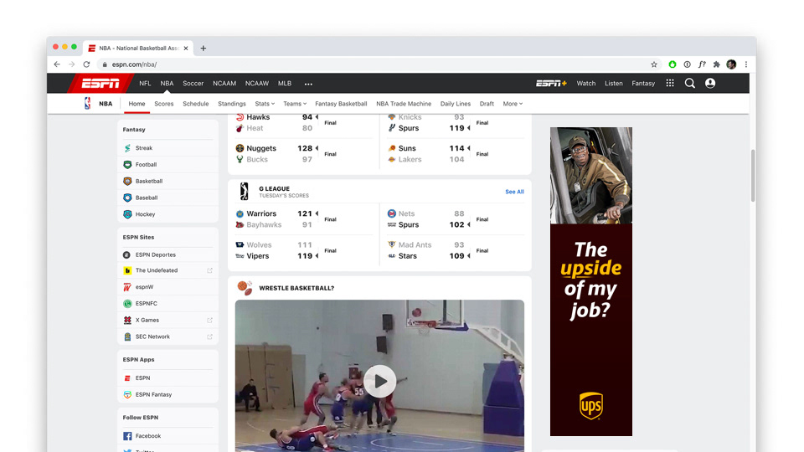Screen dimensions: 804x452
Task: Open the Warriors vs Bayhawks game
Action: pyautogui.click(x=303, y=219)
